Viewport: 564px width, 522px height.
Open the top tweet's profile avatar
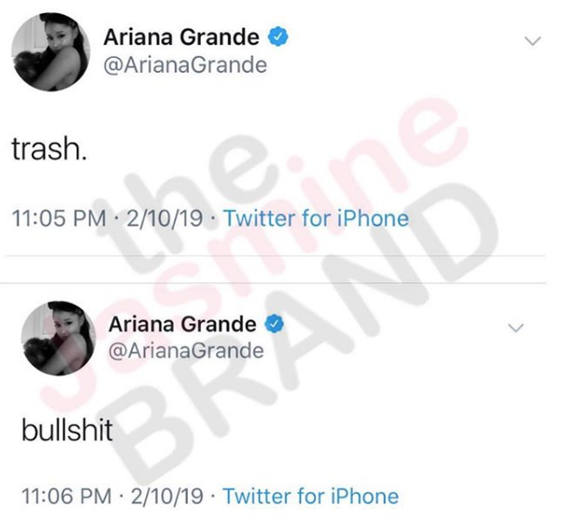[50, 52]
